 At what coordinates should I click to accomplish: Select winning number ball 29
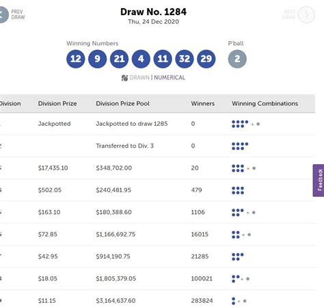(x=206, y=59)
